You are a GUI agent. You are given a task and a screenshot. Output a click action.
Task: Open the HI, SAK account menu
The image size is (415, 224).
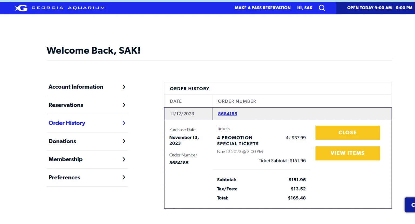click(304, 8)
